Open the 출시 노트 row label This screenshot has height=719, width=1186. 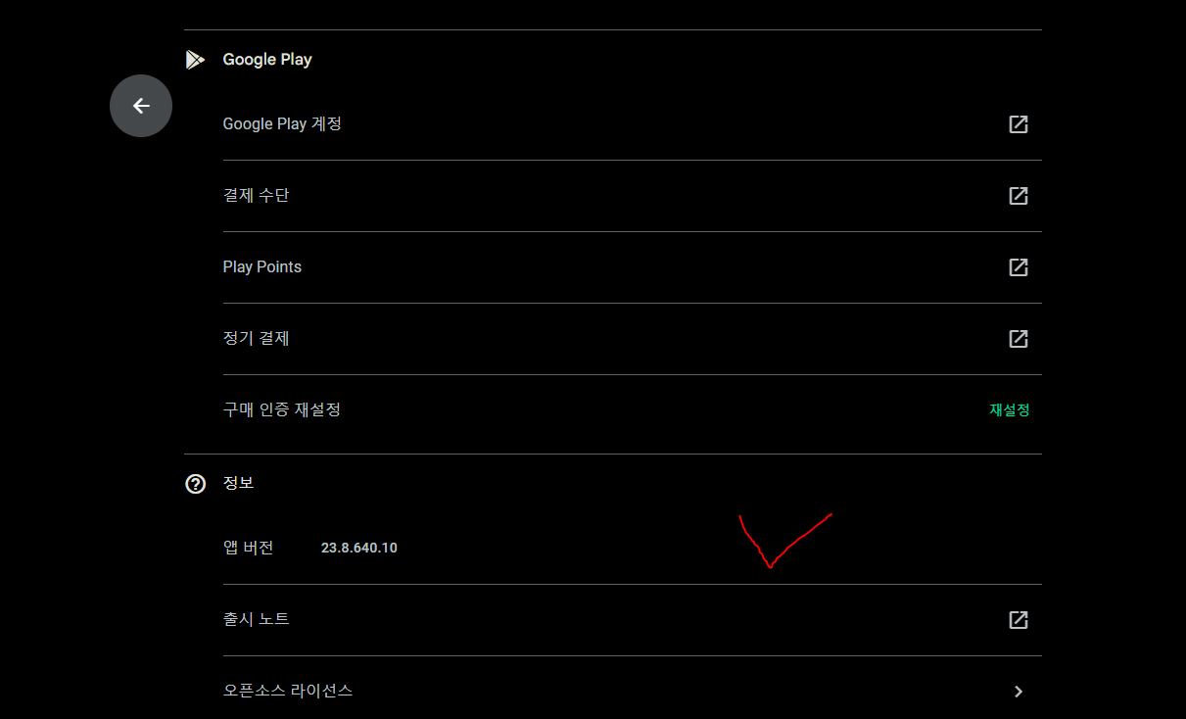click(x=257, y=619)
